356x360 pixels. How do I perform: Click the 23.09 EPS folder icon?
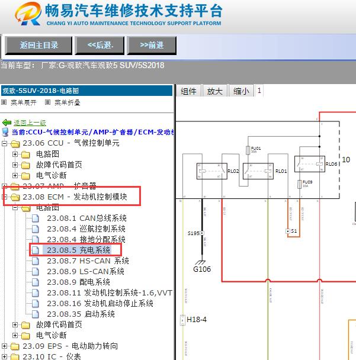pos(15,346)
